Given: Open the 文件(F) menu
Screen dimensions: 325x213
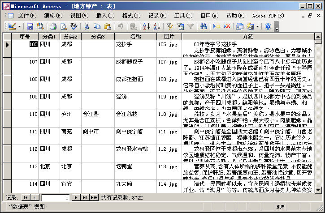Looking at the screenshot, I should click(27, 16).
